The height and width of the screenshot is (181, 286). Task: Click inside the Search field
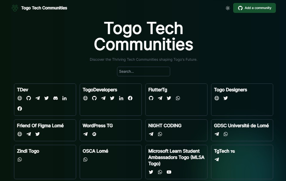[x=143, y=72]
